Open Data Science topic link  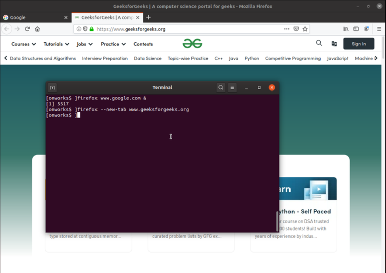[148, 58]
